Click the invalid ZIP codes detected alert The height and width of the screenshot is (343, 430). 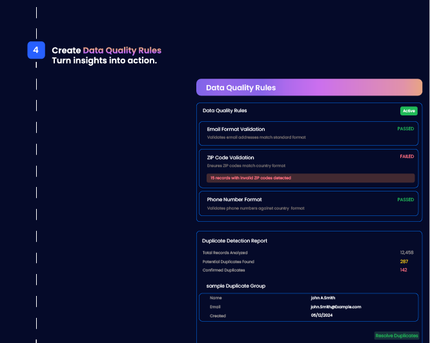click(311, 178)
